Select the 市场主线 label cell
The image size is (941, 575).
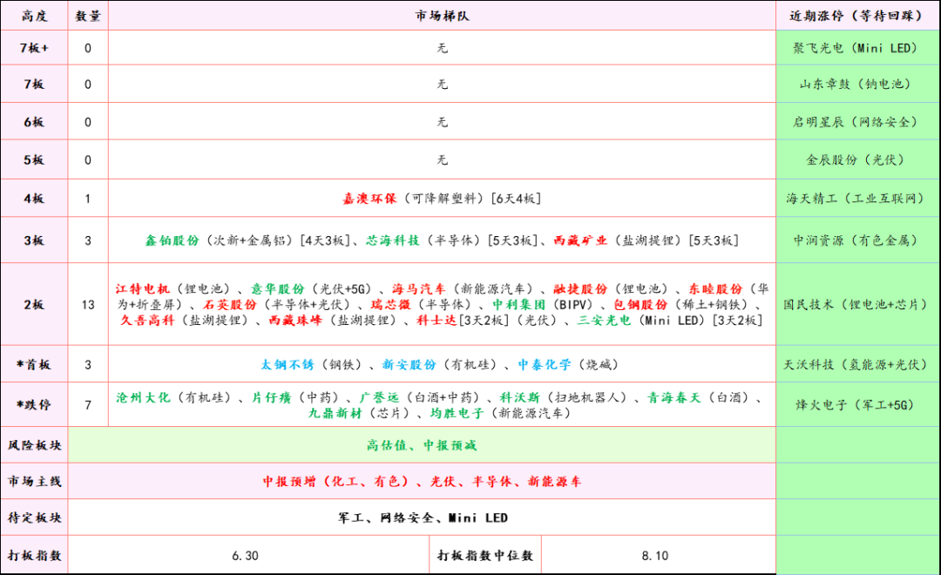pyautogui.click(x=34, y=482)
